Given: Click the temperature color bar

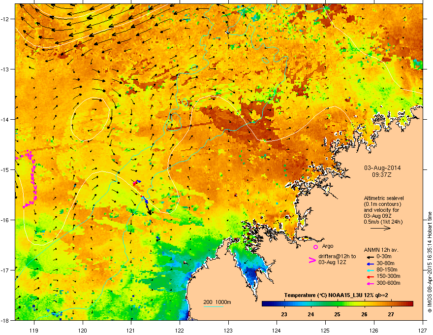Looking at the screenshot, I should 337,304.
